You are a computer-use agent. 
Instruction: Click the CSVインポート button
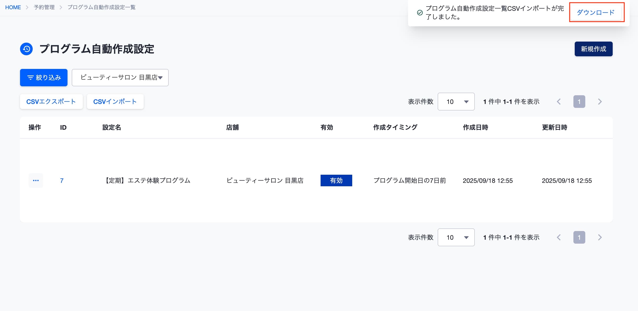[x=115, y=102]
